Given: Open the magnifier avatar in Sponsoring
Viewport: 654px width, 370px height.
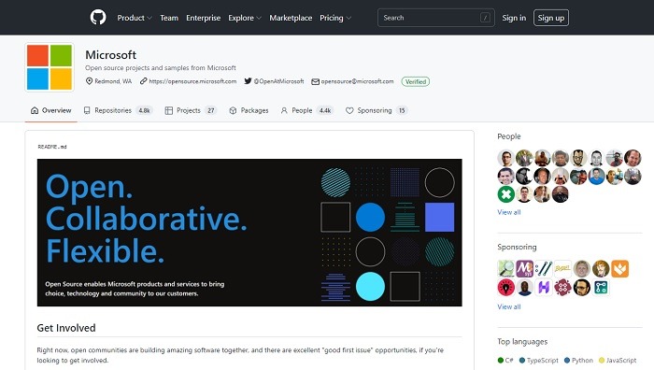Looking at the screenshot, I should pos(505,269).
